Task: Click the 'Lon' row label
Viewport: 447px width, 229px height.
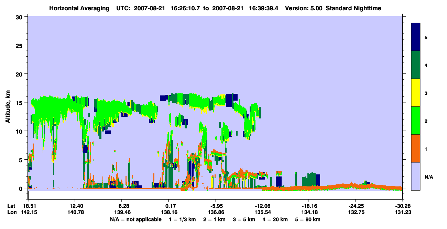Action: [11, 212]
